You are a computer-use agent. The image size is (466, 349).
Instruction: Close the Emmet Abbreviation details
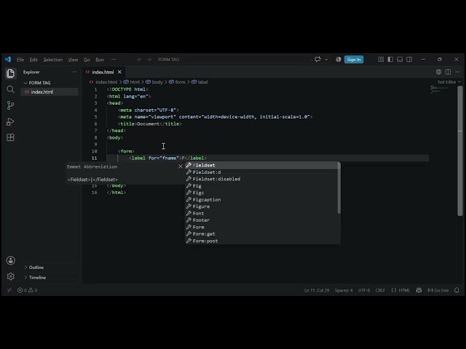180,167
